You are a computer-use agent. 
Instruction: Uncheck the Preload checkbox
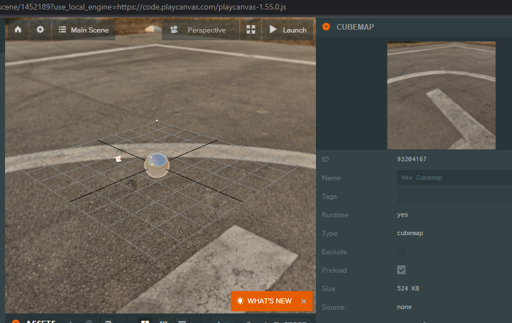coord(401,270)
